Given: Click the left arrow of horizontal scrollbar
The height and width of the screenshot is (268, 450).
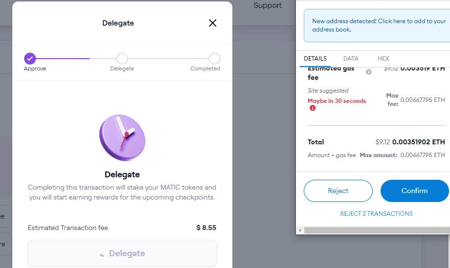Looking at the screenshot, I should point(300,230).
